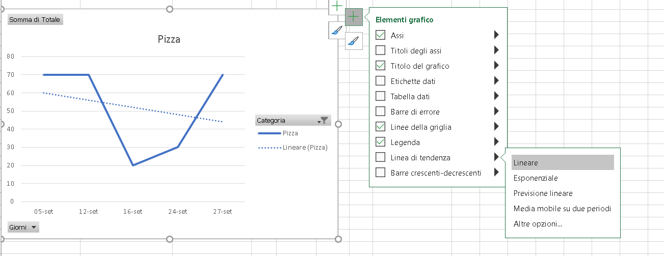Image resolution: width=664 pixels, height=256 pixels.
Task: Open the Giorni field dropdown
Action: pyautogui.click(x=23, y=227)
